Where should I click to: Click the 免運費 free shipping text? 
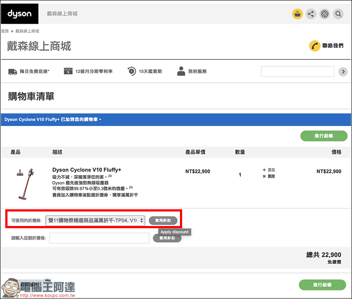(x=334, y=262)
